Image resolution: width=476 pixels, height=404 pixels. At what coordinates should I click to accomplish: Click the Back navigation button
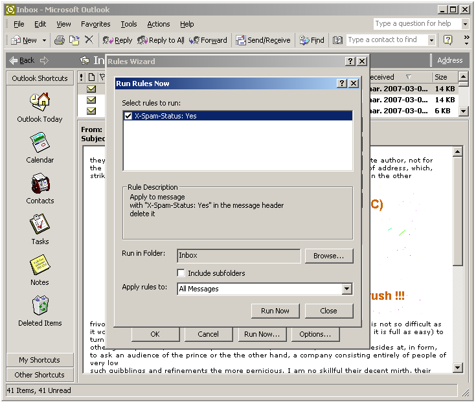pos(21,60)
